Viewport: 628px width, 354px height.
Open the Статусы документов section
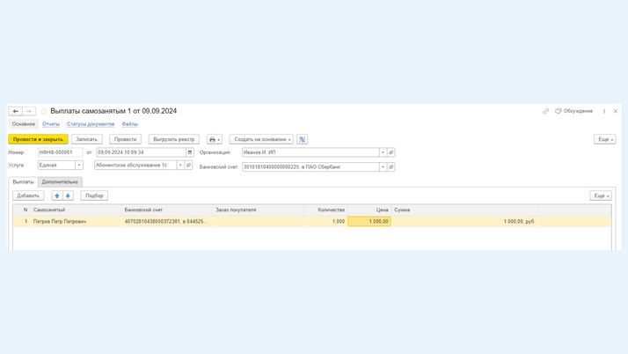pyautogui.click(x=91, y=124)
